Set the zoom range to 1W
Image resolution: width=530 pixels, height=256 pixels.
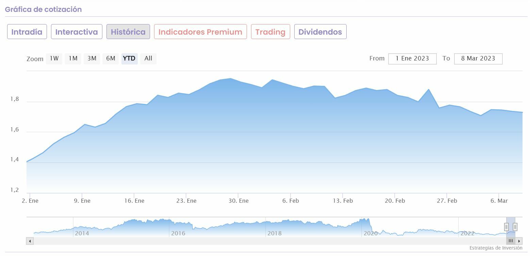tap(54, 58)
